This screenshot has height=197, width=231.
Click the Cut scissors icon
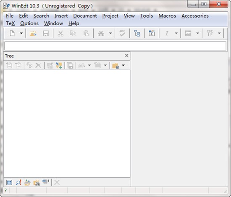coord(60,33)
